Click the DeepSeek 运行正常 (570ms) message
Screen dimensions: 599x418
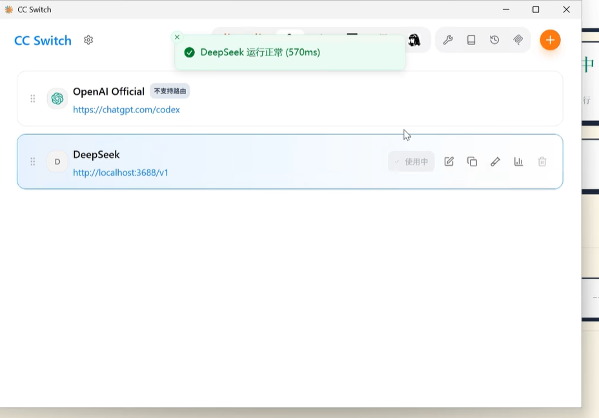260,52
